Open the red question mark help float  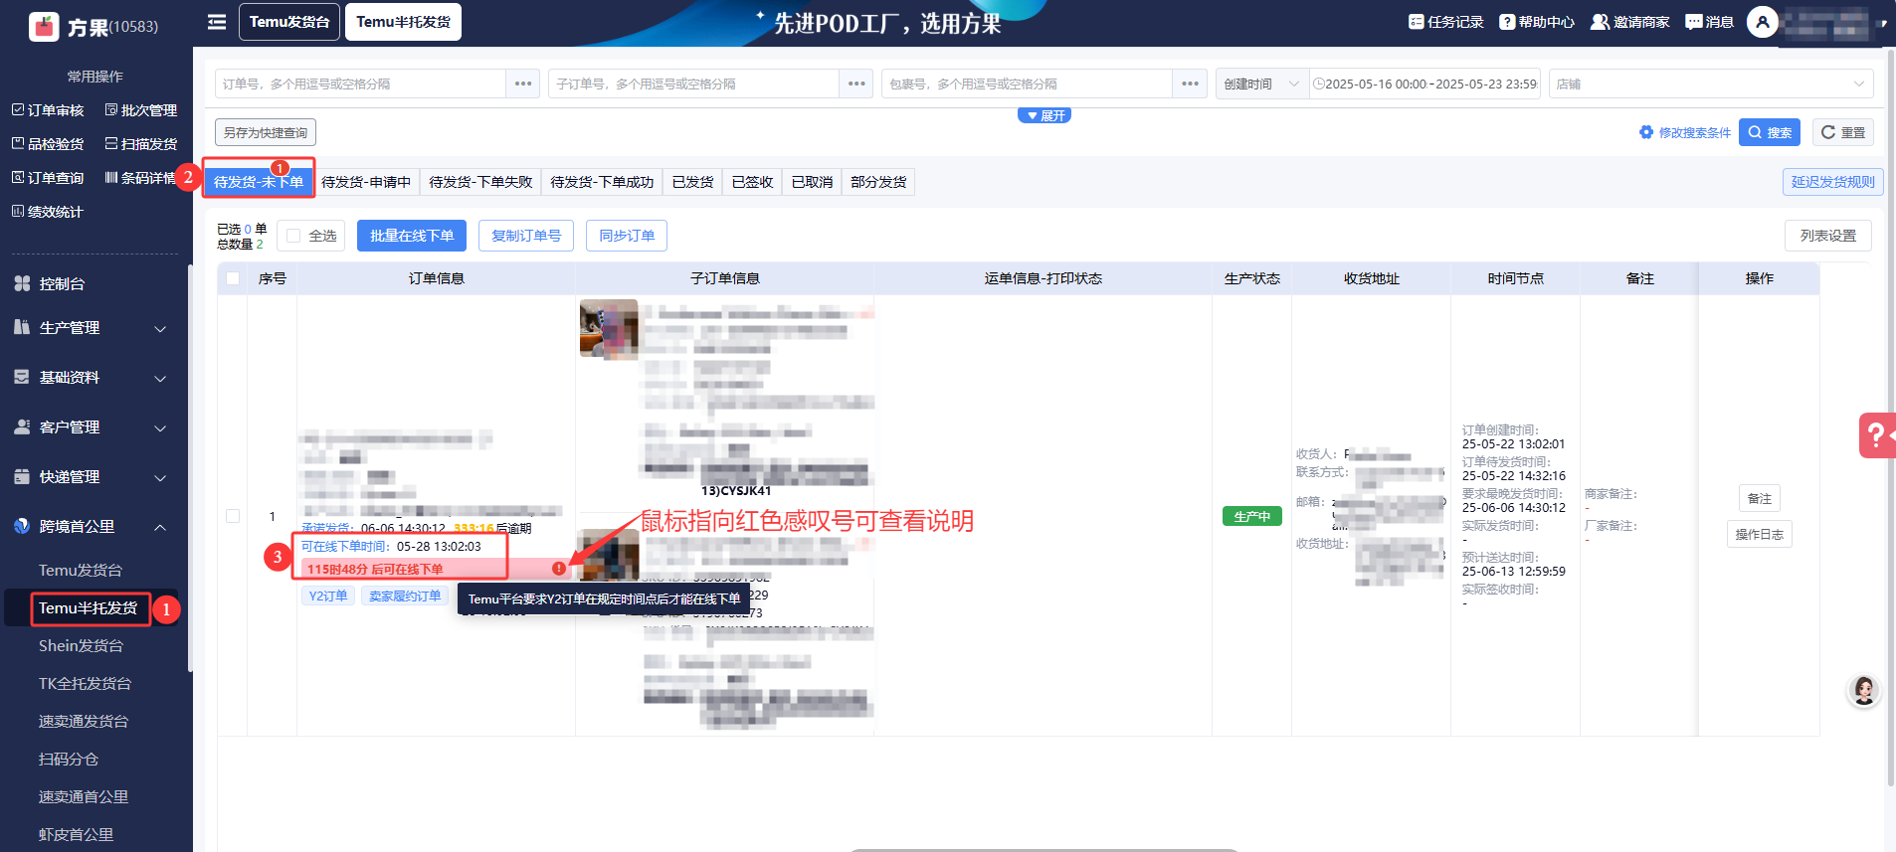(x=1876, y=435)
